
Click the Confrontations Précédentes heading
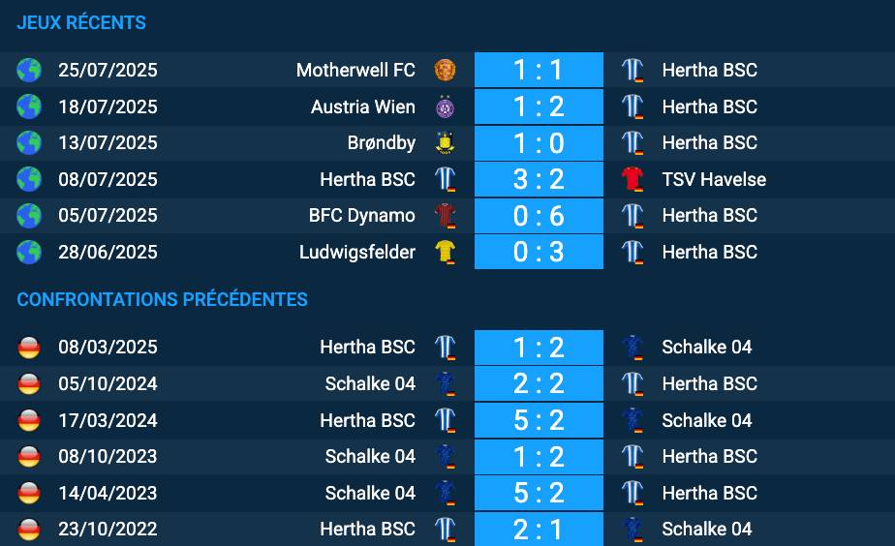[162, 299]
